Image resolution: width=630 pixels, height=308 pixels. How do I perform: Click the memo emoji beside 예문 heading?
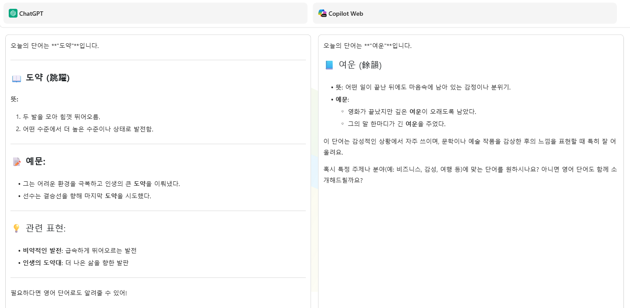coord(17,162)
